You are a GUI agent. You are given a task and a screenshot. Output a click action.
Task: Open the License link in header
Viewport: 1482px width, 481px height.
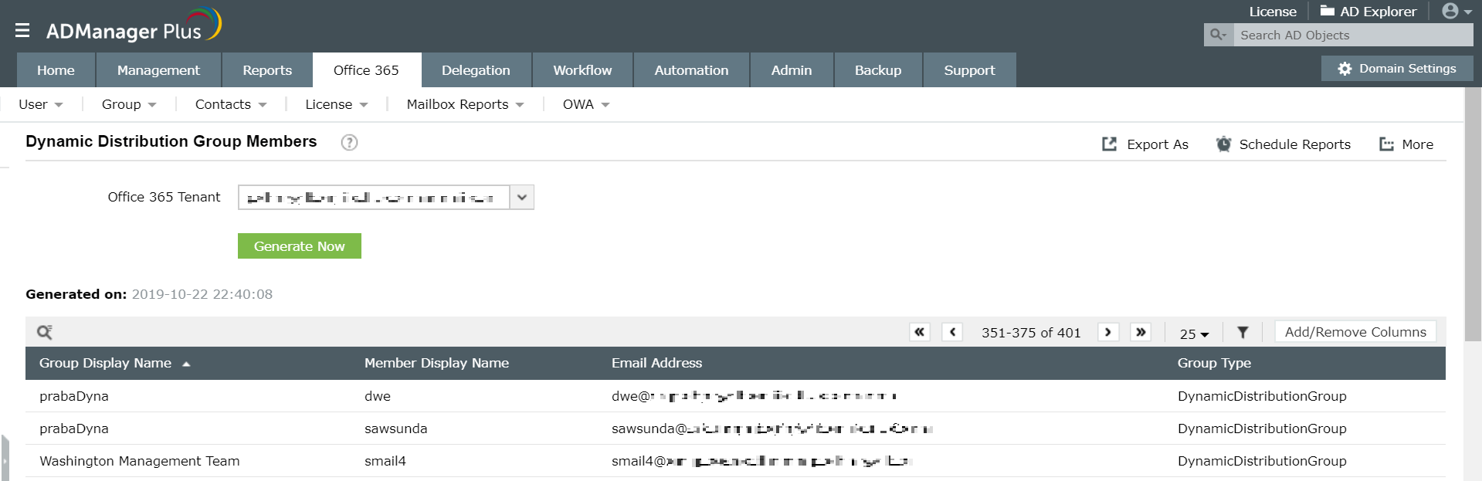pos(1273,12)
